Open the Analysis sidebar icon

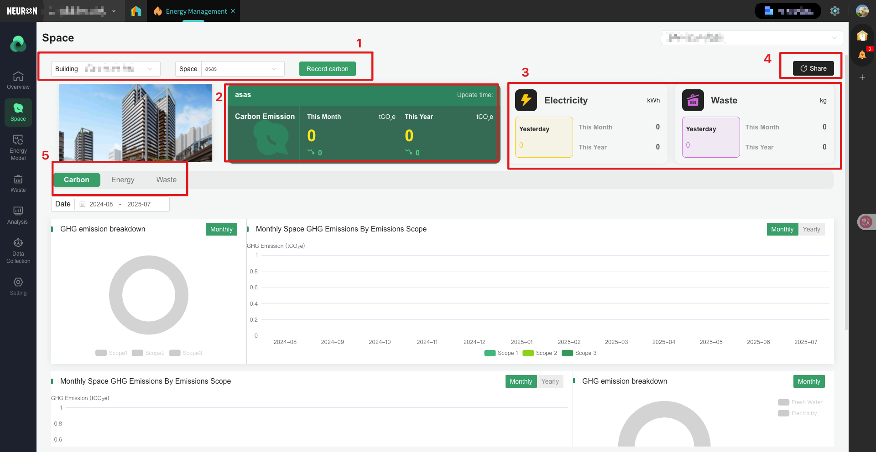coord(18,215)
